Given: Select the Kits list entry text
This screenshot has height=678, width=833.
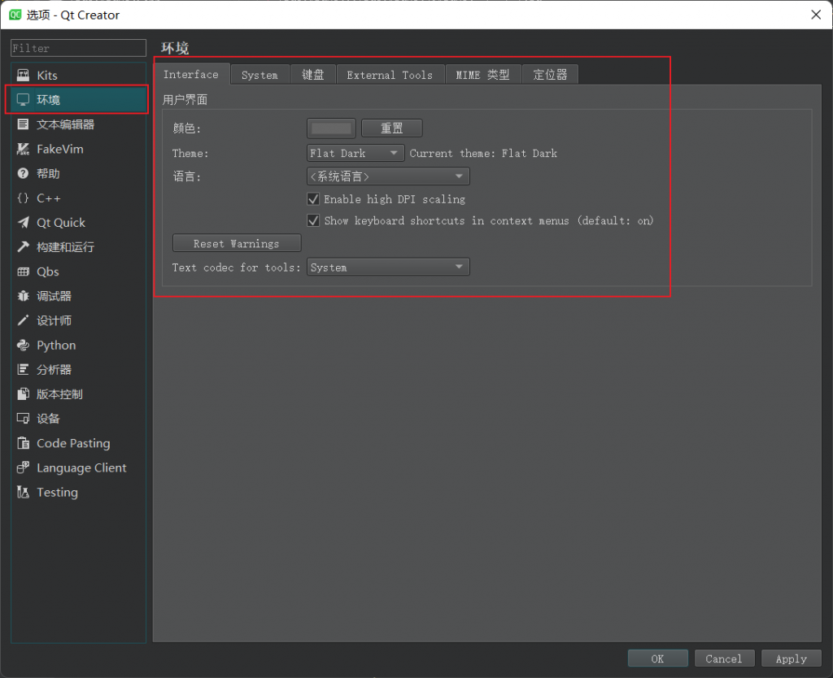Looking at the screenshot, I should pyautogui.click(x=47, y=76).
